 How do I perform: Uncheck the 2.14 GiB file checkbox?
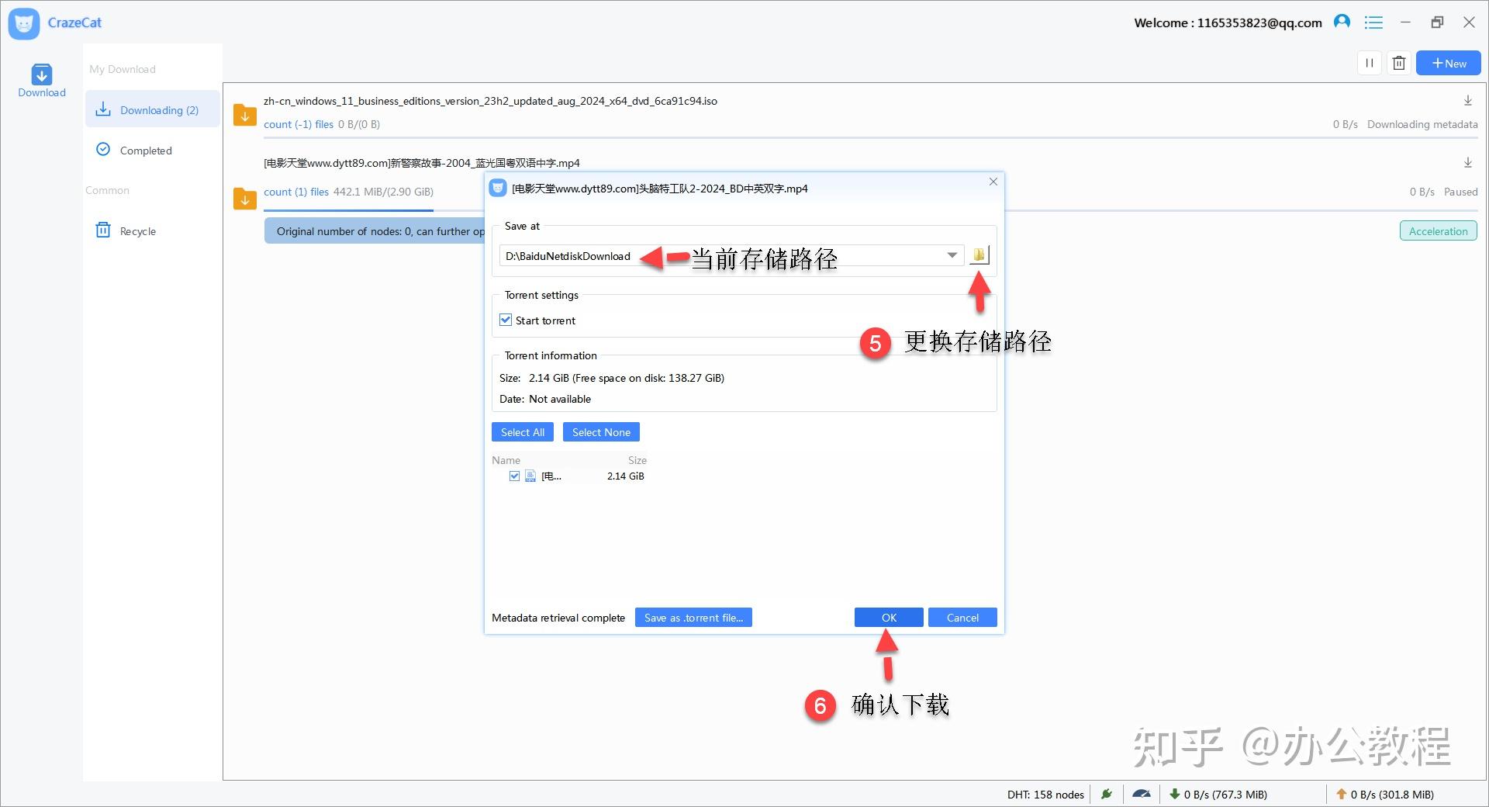click(x=514, y=476)
